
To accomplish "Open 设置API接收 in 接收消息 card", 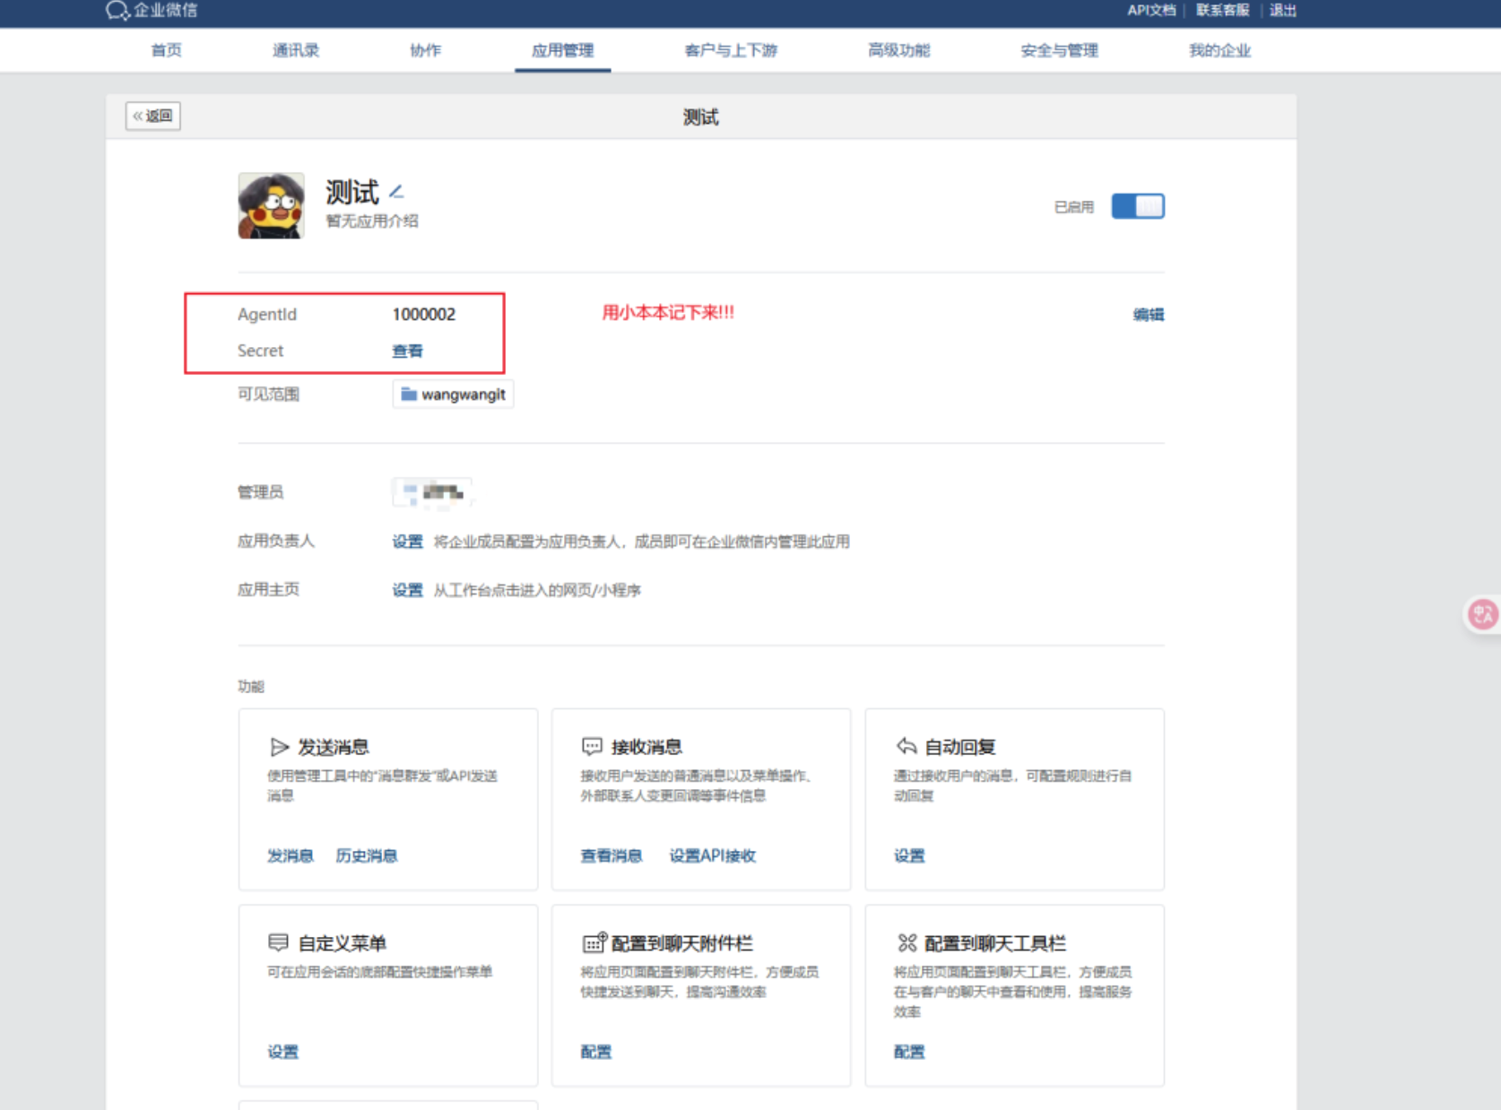I will pyautogui.click(x=713, y=855).
